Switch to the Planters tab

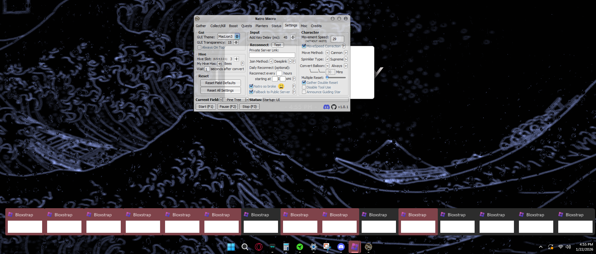[x=262, y=26]
